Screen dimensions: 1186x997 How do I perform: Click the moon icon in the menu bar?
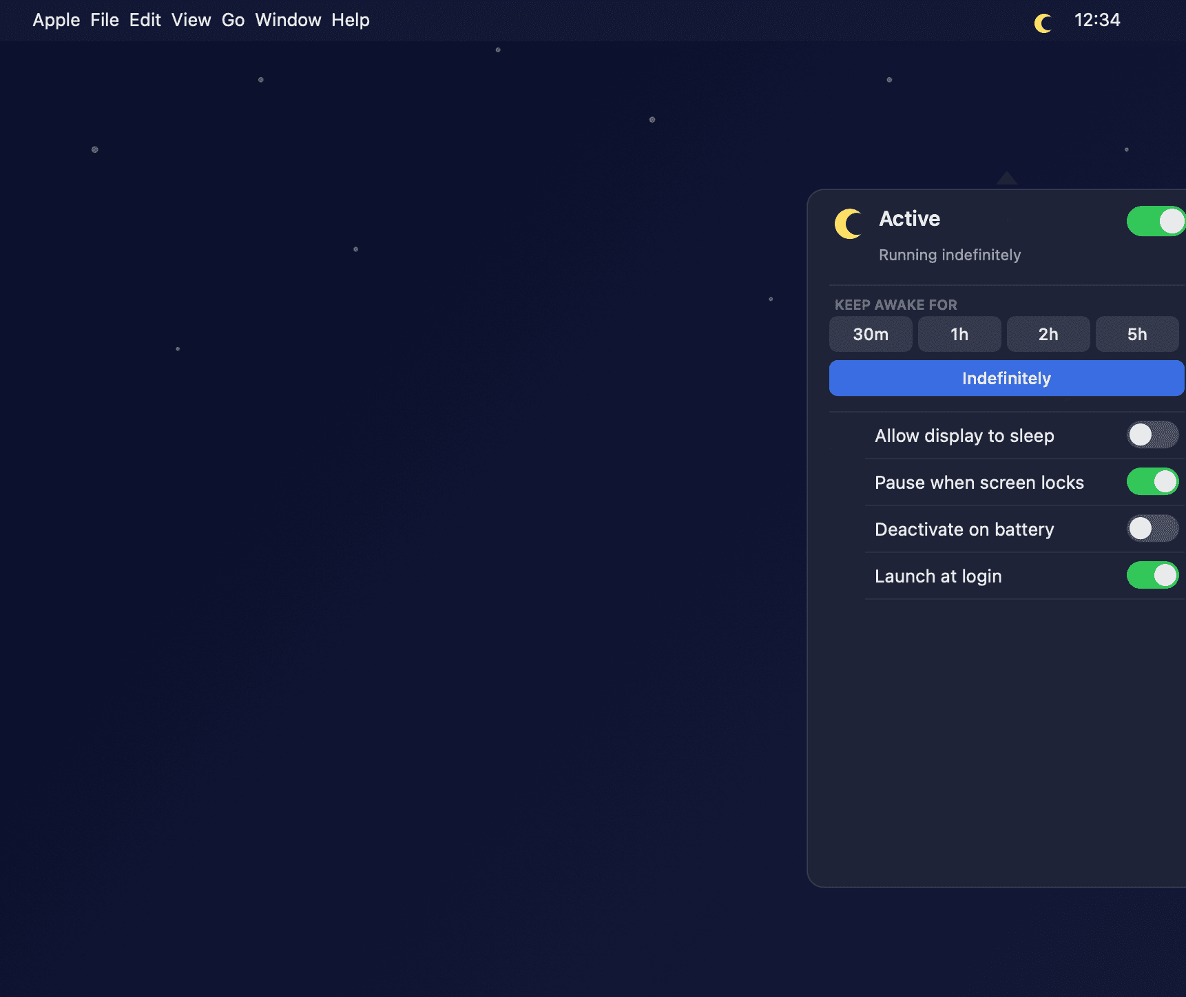1043,23
